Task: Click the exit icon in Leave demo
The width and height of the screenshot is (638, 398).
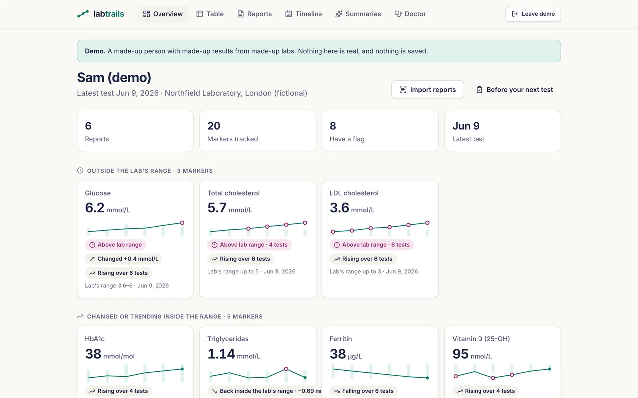Action: (x=515, y=14)
